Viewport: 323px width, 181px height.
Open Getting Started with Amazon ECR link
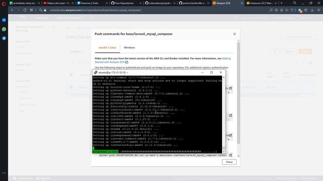click(x=163, y=60)
